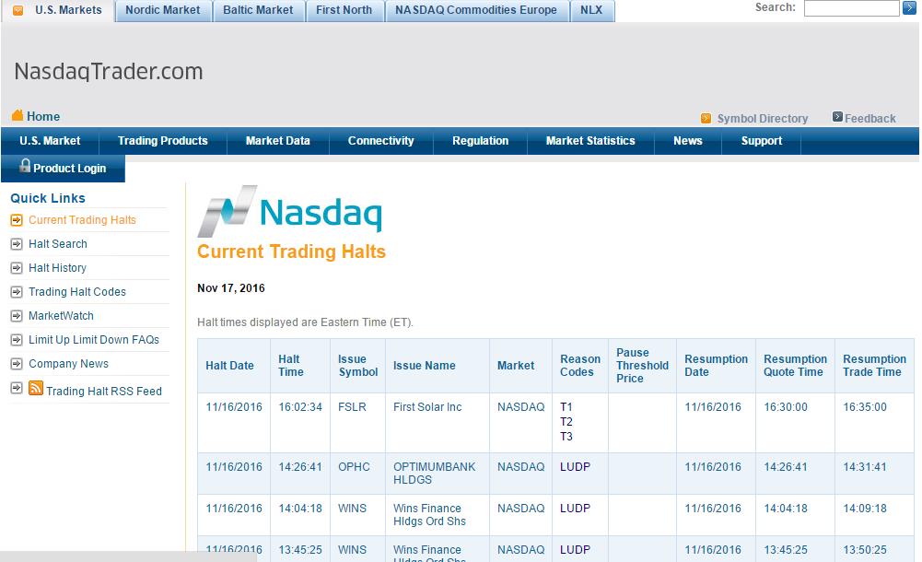This screenshot has width=922, height=562.
Task: Switch to the Nordic Market tab
Action: click(163, 10)
